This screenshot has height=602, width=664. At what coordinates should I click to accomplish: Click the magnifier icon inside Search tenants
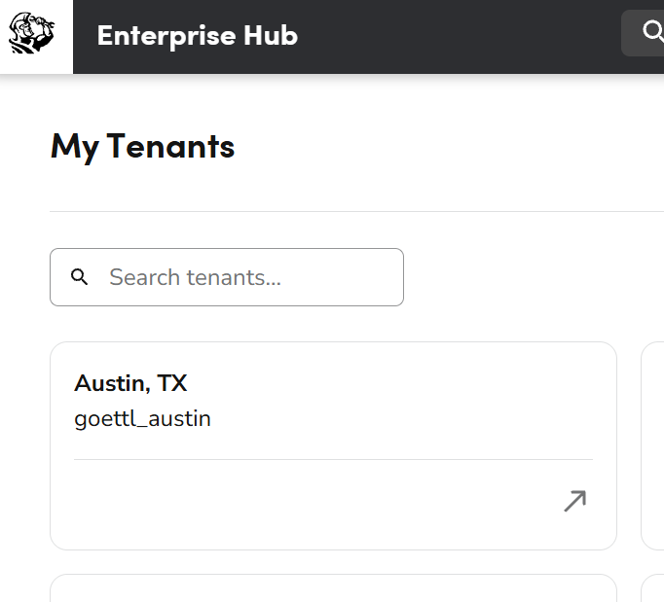pyautogui.click(x=79, y=277)
